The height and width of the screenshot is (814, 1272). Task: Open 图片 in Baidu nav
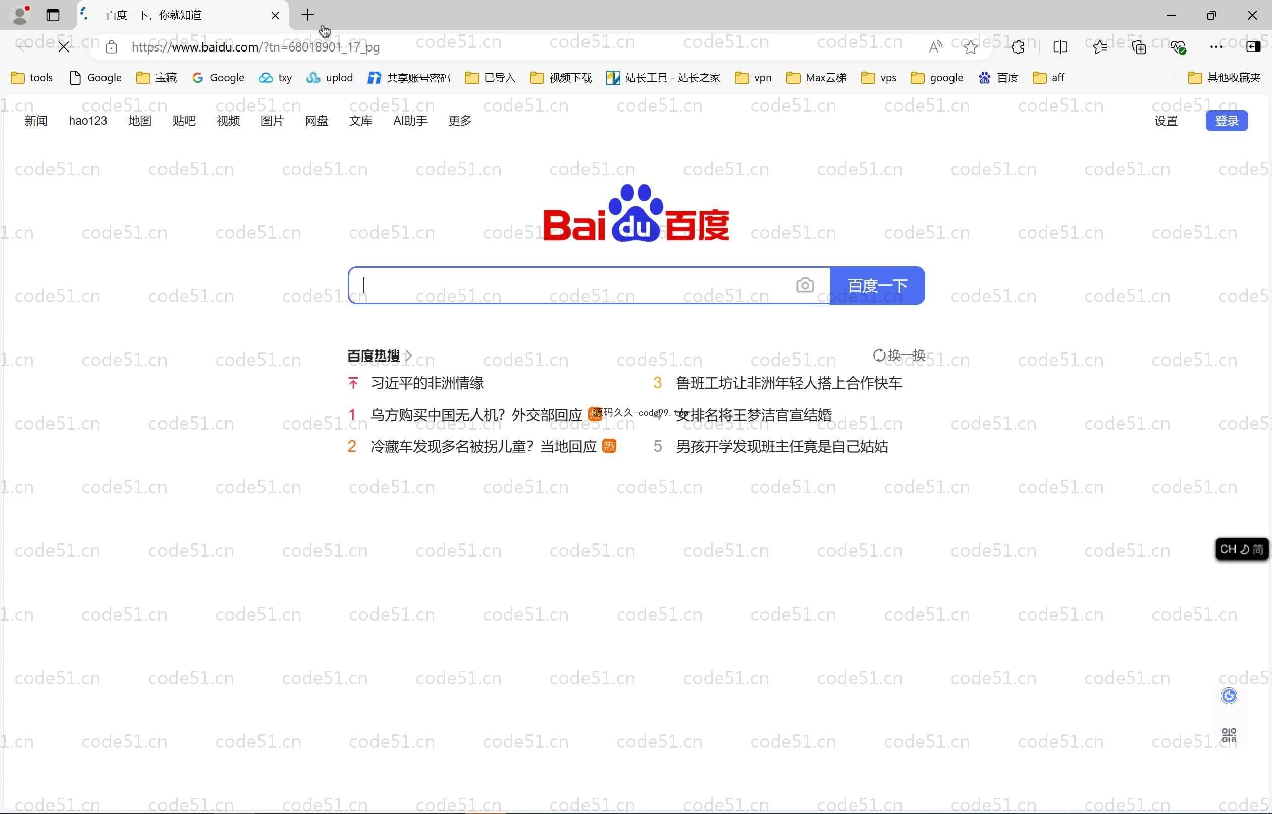(272, 121)
